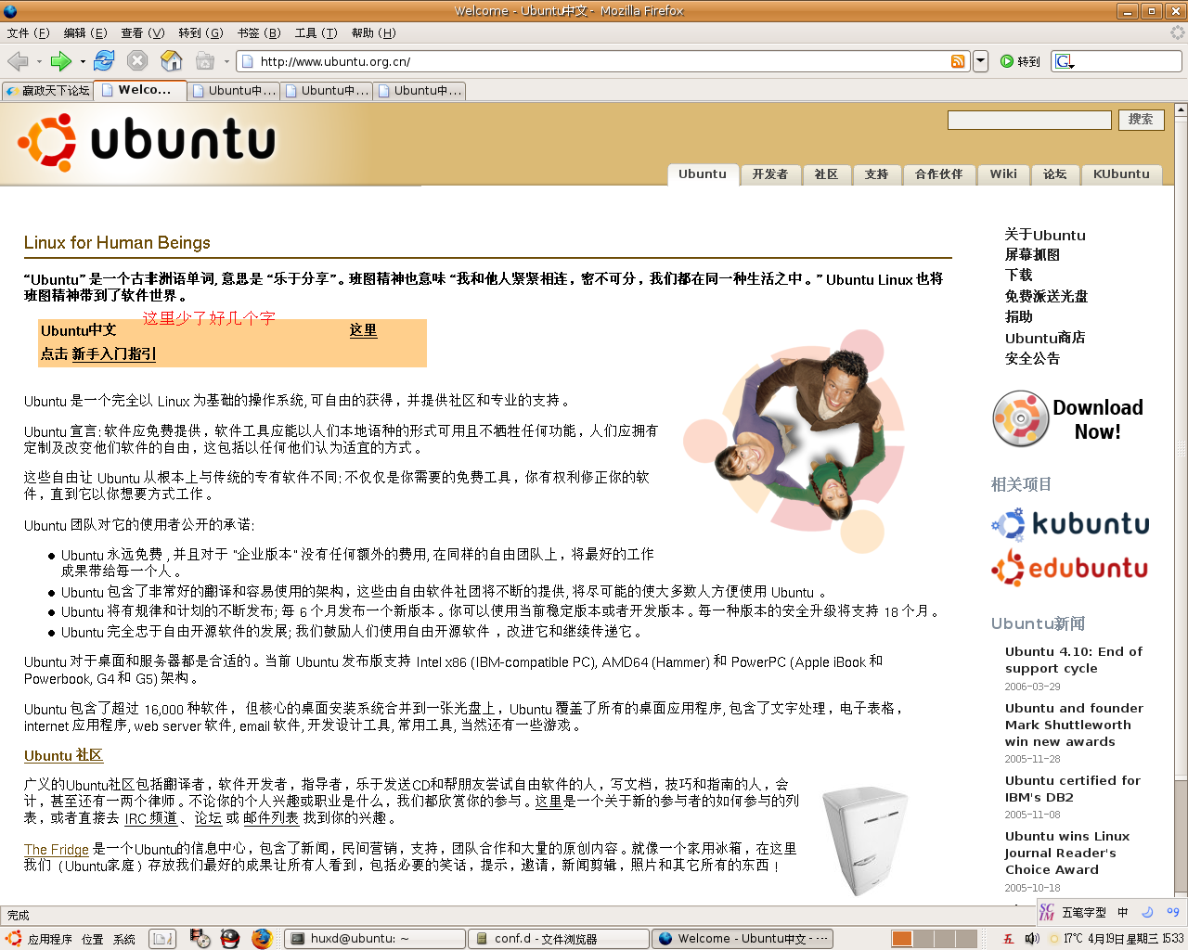The image size is (1188, 950).
Task: Switch to the conf.d file browser in the taskbar
Action: (x=558, y=939)
